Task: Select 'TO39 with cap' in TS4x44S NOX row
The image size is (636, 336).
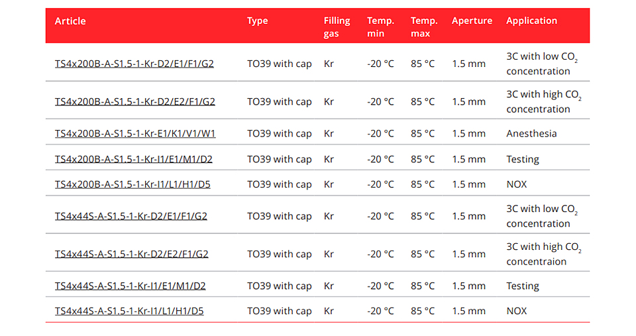Action: 280,311
